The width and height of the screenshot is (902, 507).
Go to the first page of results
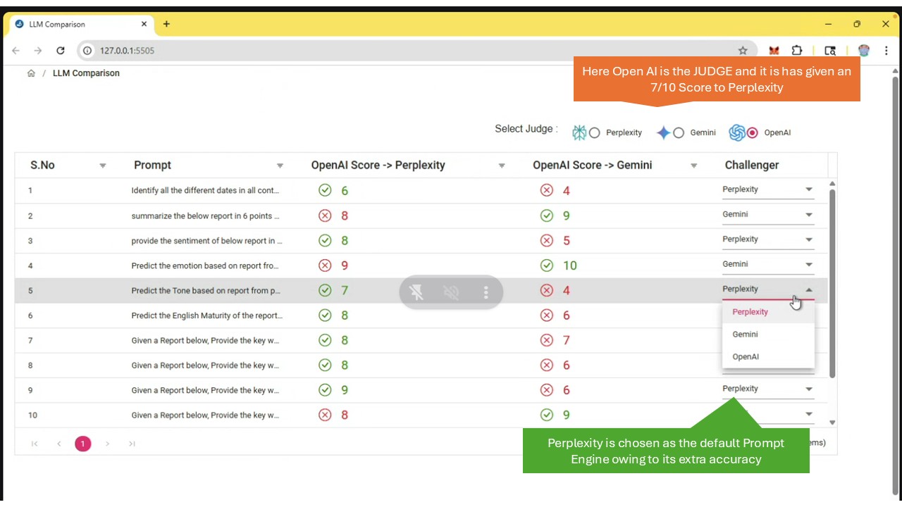(35, 444)
